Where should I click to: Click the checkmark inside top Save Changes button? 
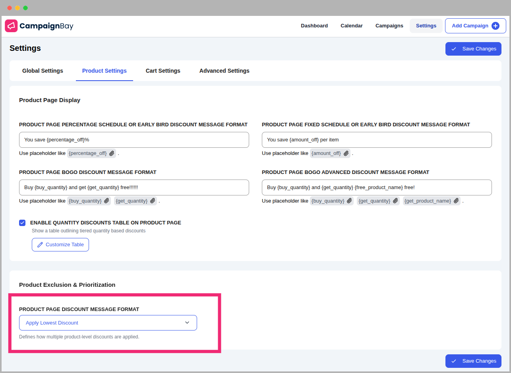(x=454, y=48)
